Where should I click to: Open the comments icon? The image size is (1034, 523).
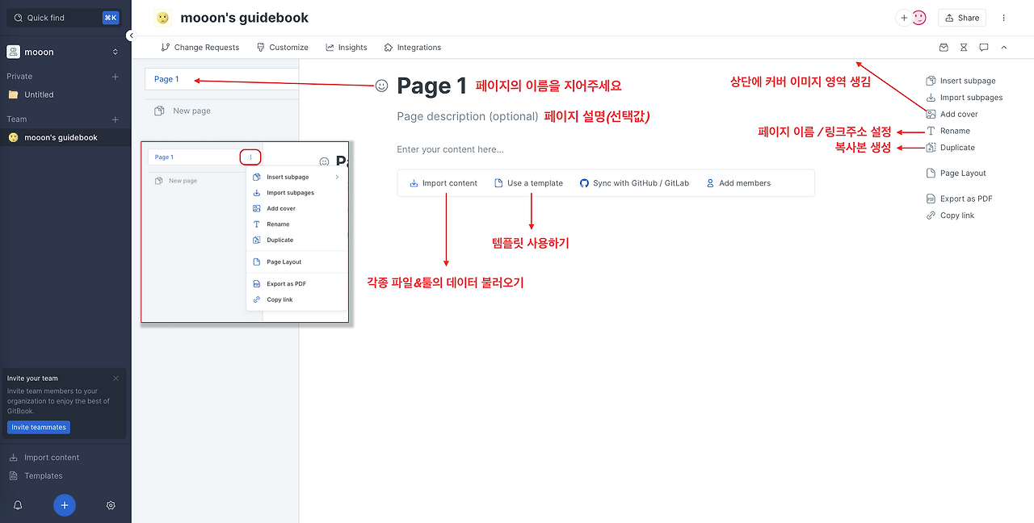tap(984, 48)
